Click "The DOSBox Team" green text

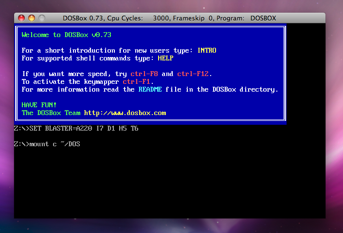pos(51,113)
